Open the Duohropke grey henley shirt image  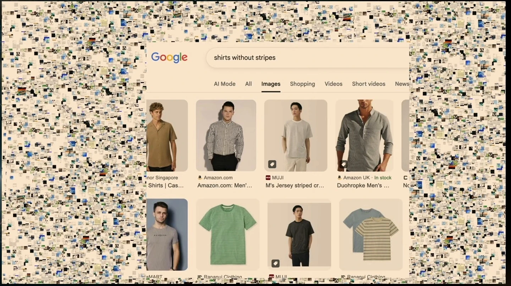coord(364,135)
